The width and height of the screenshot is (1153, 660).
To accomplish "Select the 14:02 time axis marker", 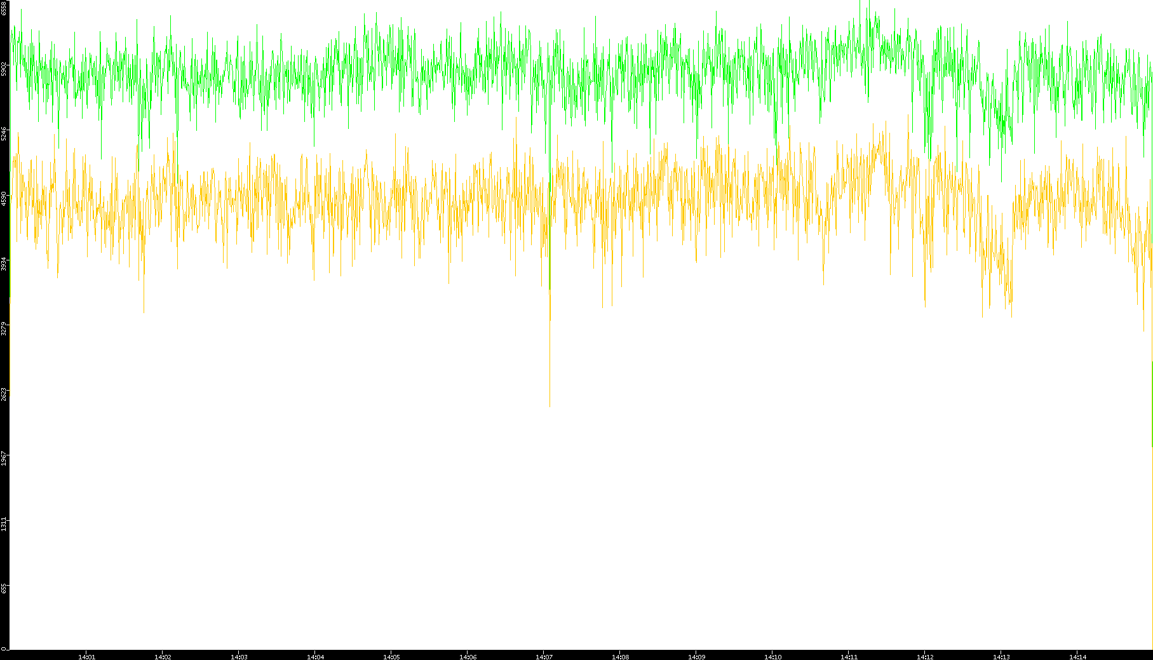I will pyautogui.click(x=163, y=656).
